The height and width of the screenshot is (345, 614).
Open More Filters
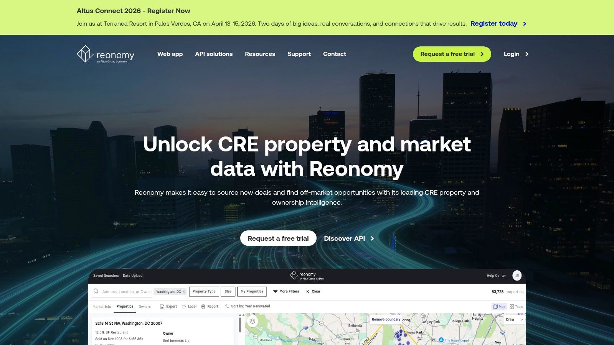click(286, 291)
